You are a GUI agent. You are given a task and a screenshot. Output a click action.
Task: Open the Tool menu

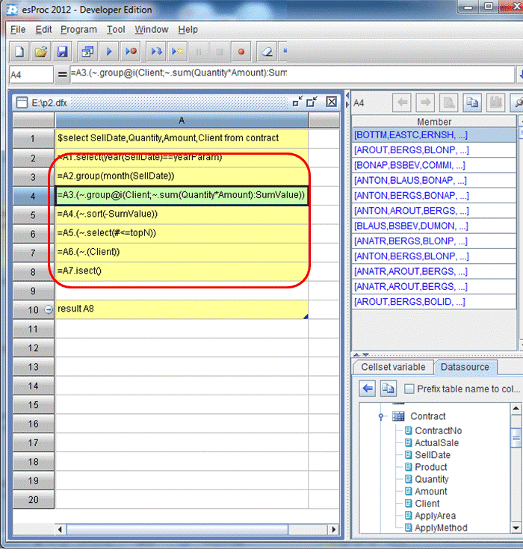(x=116, y=29)
